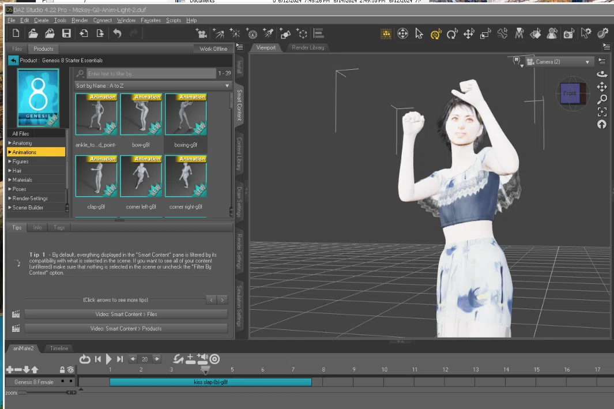Click the viewport zoom magnifier icon
This screenshot has height=409, width=614.
[x=602, y=99]
